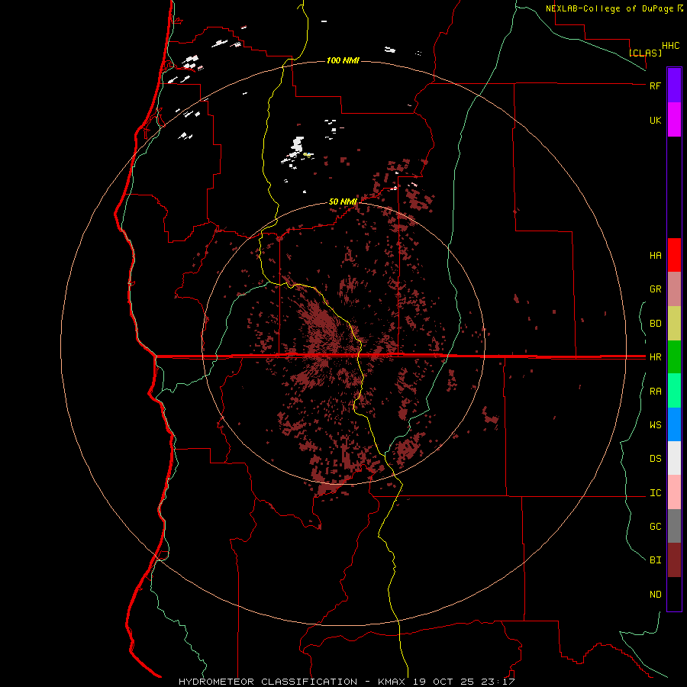Click the HA legend label
The height and width of the screenshot is (687, 687).
(x=655, y=256)
